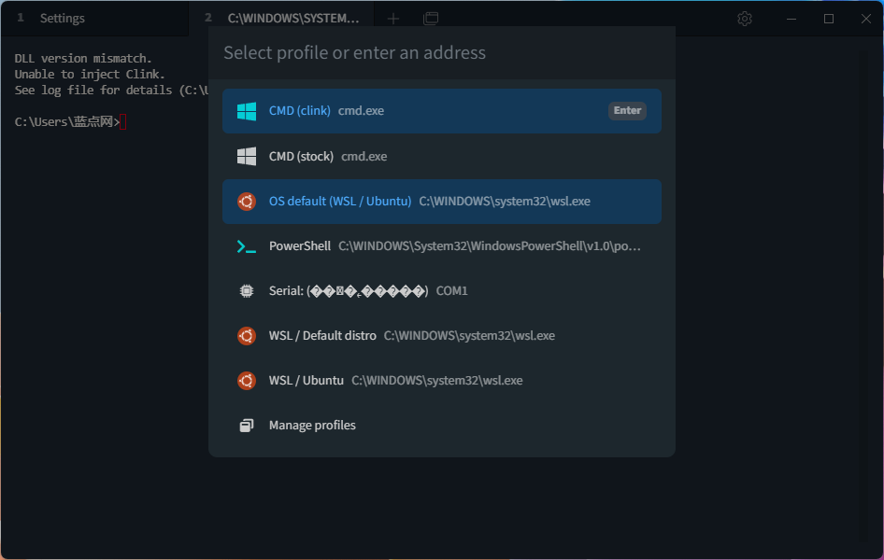
Task: Click the Windows logo icon for CMD (clink)
Action: click(x=247, y=111)
